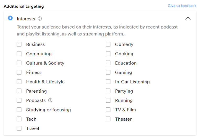Open the Give us feedback link
The width and height of the screenshot is (202, 138).
coord(182,6)
